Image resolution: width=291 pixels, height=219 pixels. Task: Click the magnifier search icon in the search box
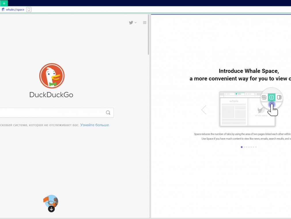108,113
